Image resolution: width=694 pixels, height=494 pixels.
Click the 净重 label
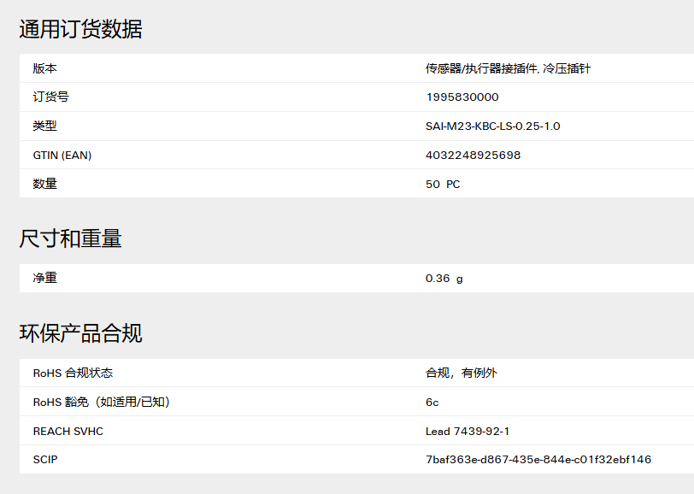[x=44, y=278]
